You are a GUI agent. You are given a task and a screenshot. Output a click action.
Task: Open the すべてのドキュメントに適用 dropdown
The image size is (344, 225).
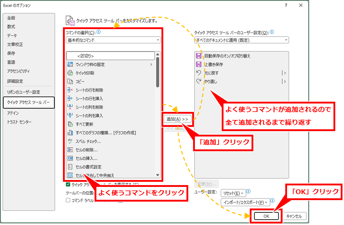[x=242, y=40]
